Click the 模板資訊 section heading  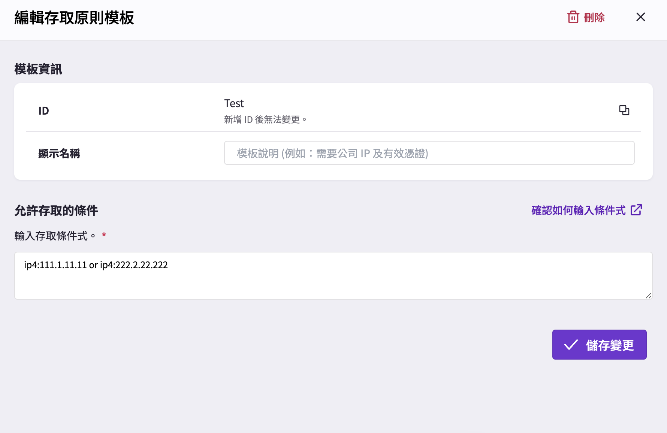click(x=38, y=69)
